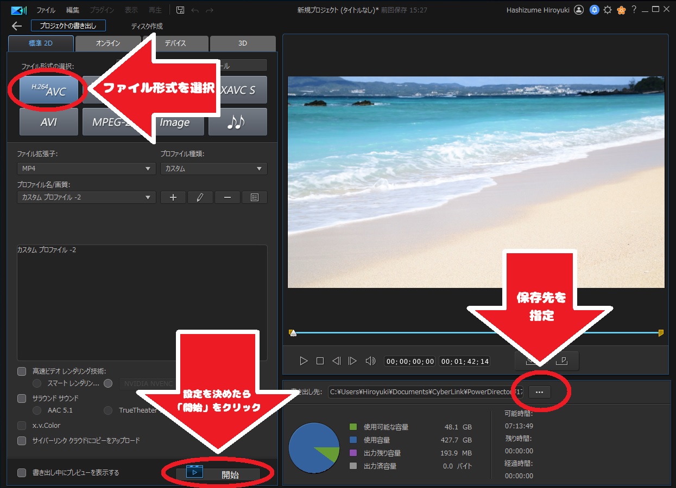Click the orange flower icon in title bar
Viewport: 676px width, 488px height.
click(621, 10)
